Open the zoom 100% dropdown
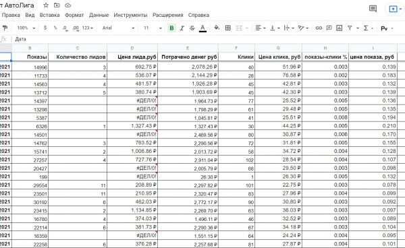Screen dimensions: 405x248 [26, 28]
